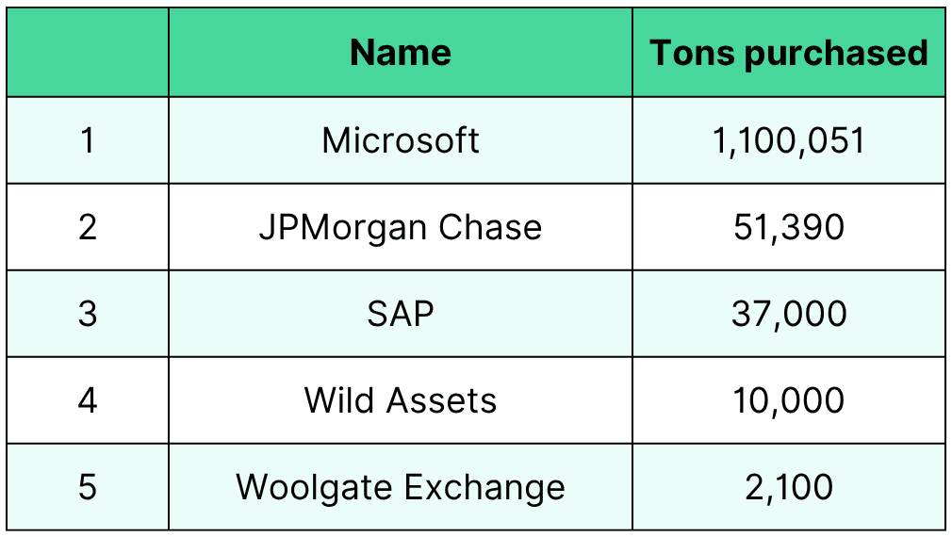This screenshot has height=537, width=952.
Task: Click rank number 3 cell
Action: pos(88,314)
